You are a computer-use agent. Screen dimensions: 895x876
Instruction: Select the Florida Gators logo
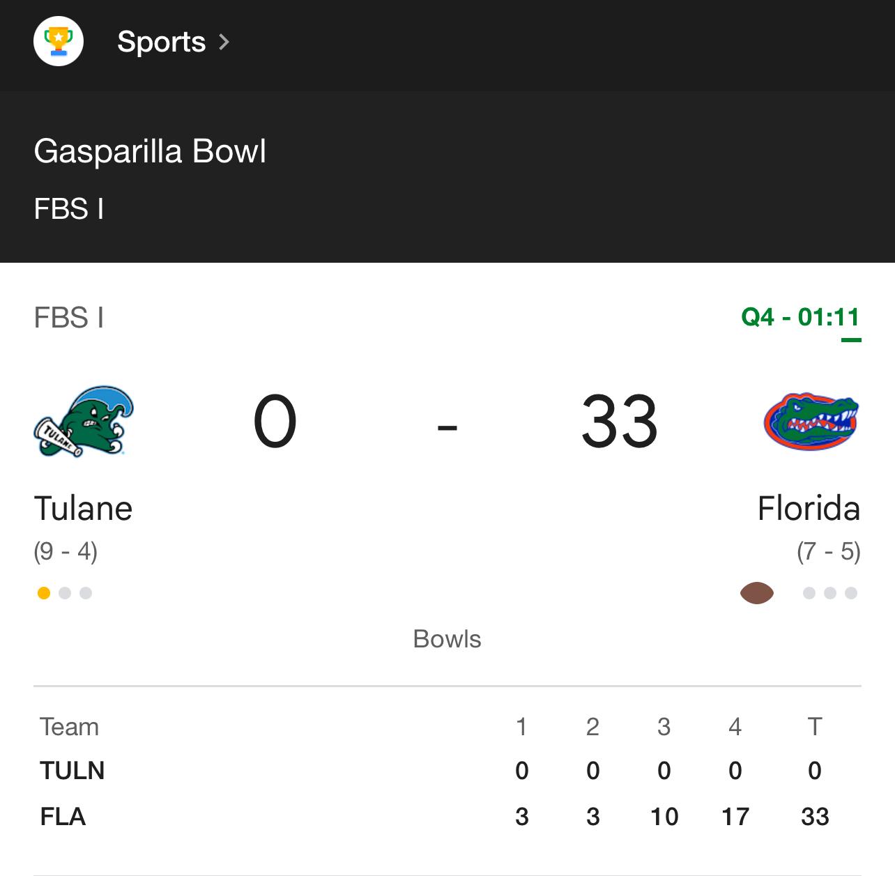pyautogui.click(x=811, y=422)
